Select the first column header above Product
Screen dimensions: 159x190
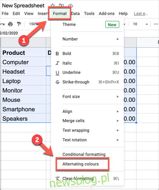23,42
